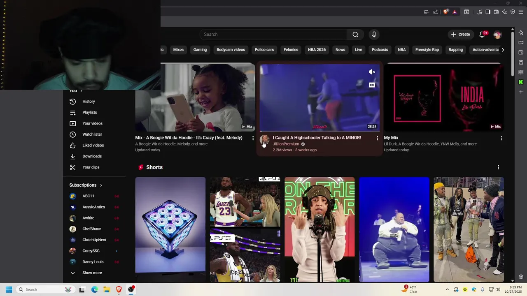The height and width of the screenshot is (296, 527).
Task: Open options for the JiDion video
Action: pyautogui.click(x=377, y=138)
